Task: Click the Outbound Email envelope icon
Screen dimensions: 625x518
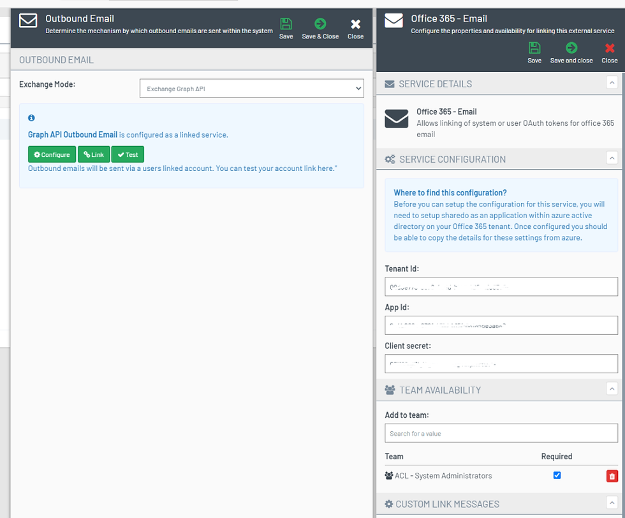Action: click(x=28, y=21)
